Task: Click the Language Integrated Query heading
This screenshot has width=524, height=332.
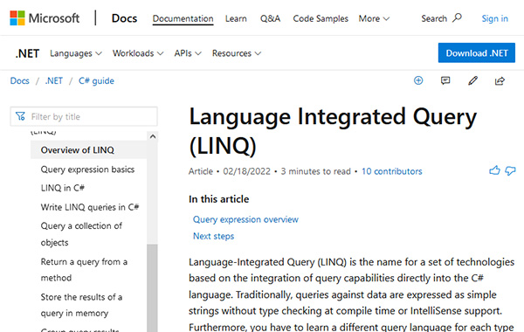Action: tap(333, 131)
